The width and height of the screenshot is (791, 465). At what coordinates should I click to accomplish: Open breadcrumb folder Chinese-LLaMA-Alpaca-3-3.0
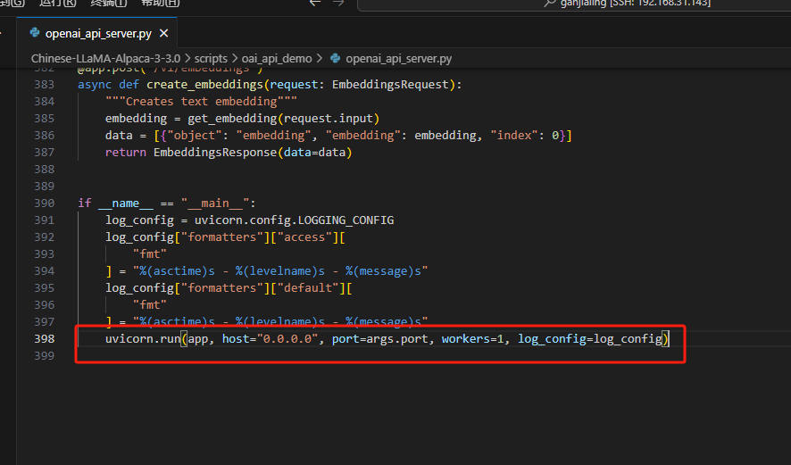(105, 59)
